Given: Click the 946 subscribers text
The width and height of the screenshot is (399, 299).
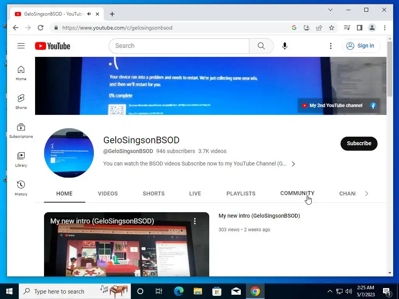Looking at the screenshot, I should (175, 151).
